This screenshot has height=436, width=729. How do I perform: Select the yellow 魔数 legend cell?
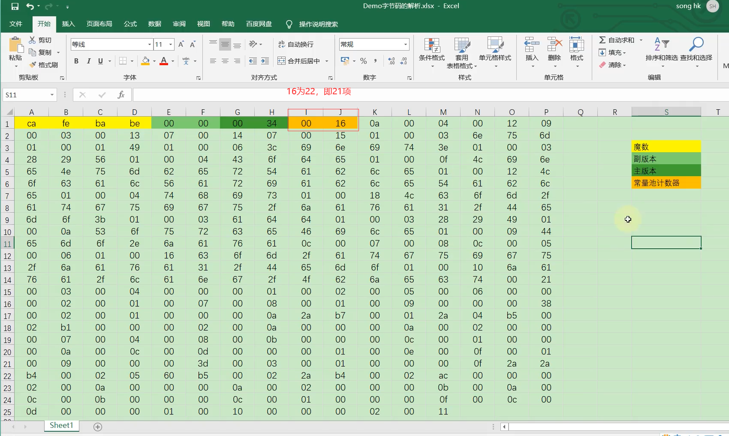[666, 147]
